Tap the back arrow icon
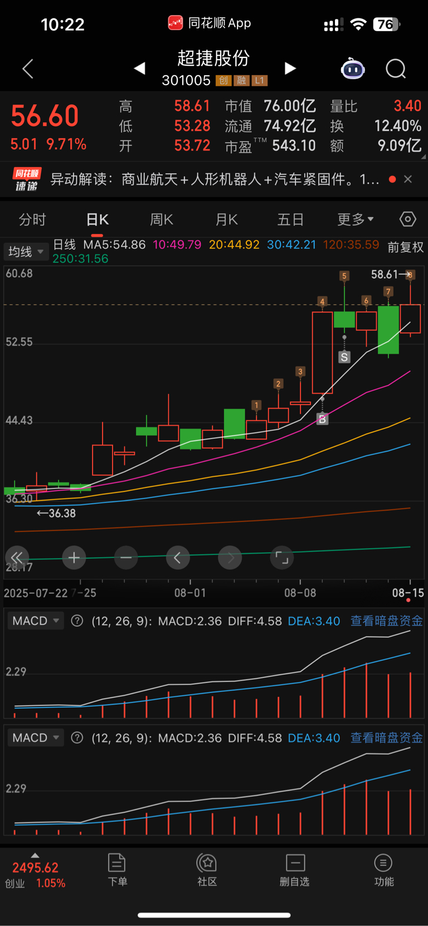Image resolution: width=428 pixels, height=926 pixels. [28, 69]
